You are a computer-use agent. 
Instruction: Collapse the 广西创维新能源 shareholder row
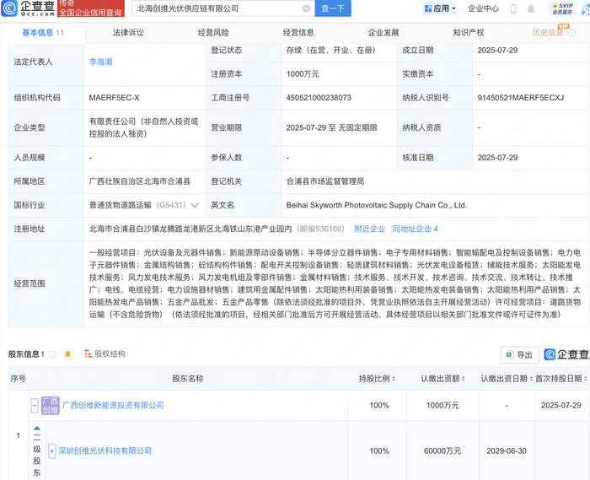[35, 406]
